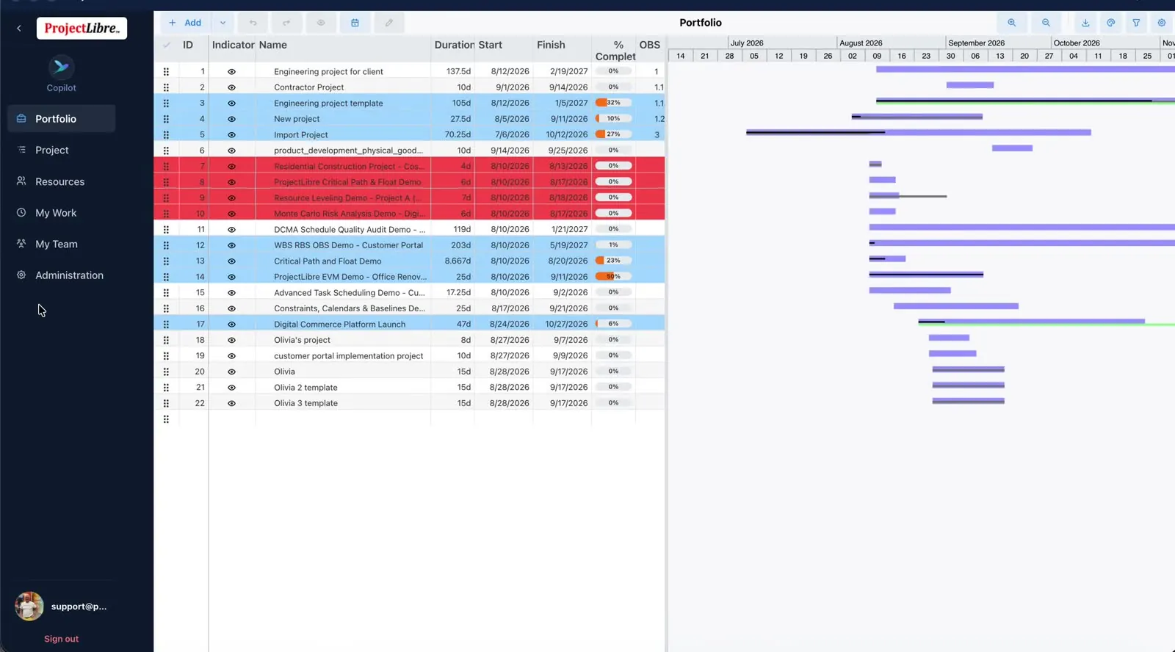Click the user avatar photo
The width and height of the screenshot is (1175, 652).
(29, 606)
